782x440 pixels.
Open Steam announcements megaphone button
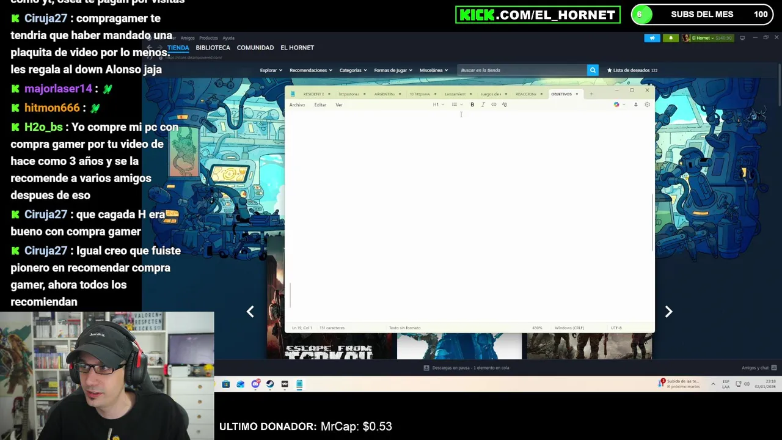click(x=652, y=38)
